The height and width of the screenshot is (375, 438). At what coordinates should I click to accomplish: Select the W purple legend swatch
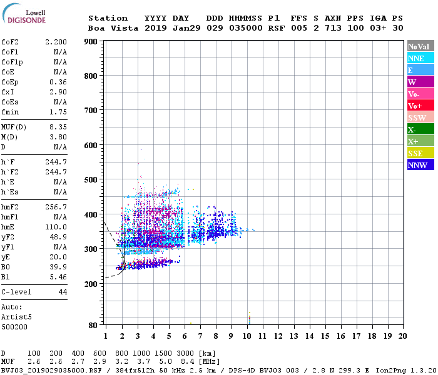pos(420,82)
